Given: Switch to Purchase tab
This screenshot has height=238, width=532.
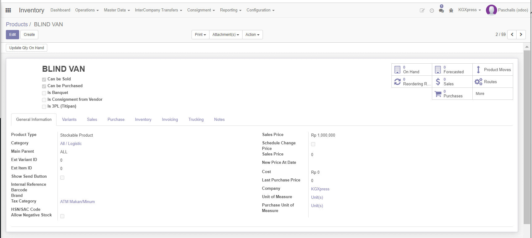Looking at the screenshot, I should [x=116, y=120].
